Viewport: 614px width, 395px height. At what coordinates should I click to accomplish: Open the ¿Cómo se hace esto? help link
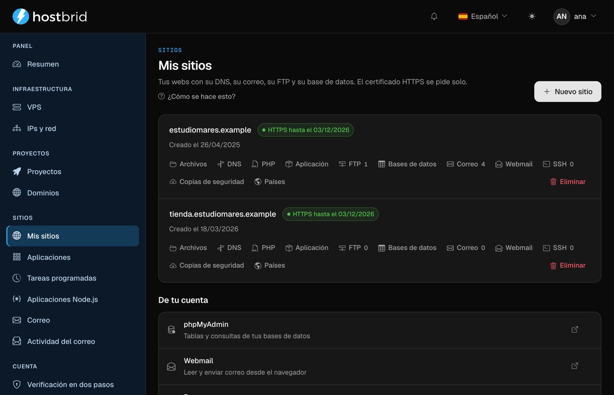[197, 96]
